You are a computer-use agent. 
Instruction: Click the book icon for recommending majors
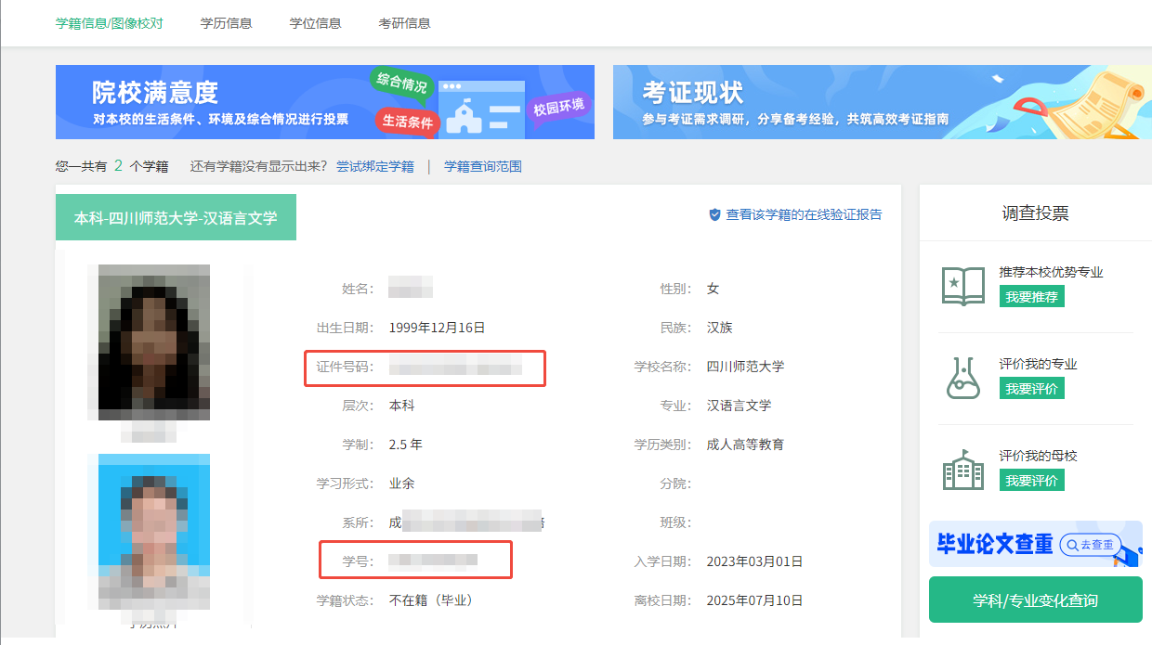pyautogui.click(x=963, y=286)
